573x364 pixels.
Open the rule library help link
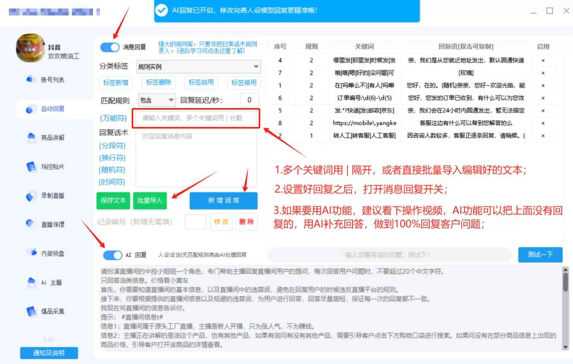[x=208, y=47]
